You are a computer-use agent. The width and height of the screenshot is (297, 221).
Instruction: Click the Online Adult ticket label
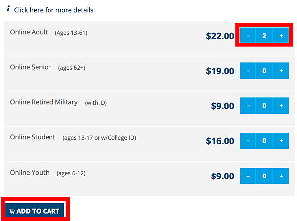click(x=29, y=32)
